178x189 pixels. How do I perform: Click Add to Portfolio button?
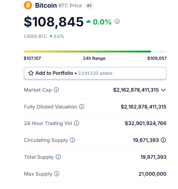pos(95,73)
